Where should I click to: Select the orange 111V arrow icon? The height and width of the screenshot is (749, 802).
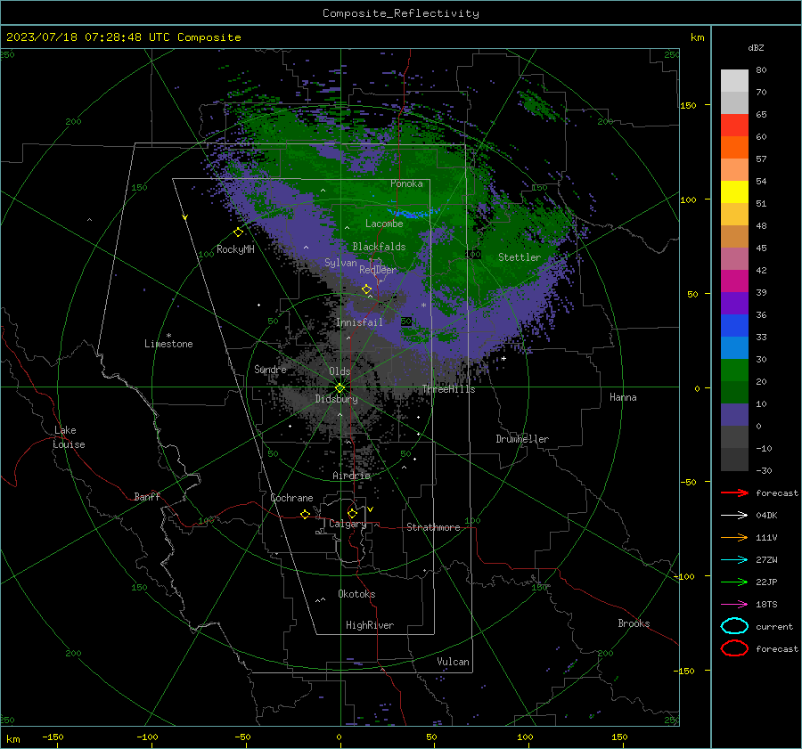734,537
